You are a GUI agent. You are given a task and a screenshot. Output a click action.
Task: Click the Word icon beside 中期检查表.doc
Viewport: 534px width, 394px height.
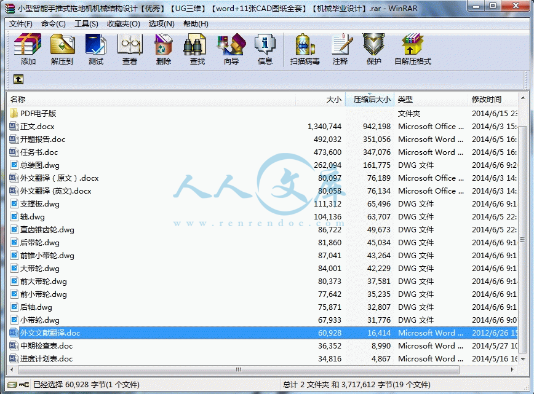pyautogui.click(x=14, y=346)
